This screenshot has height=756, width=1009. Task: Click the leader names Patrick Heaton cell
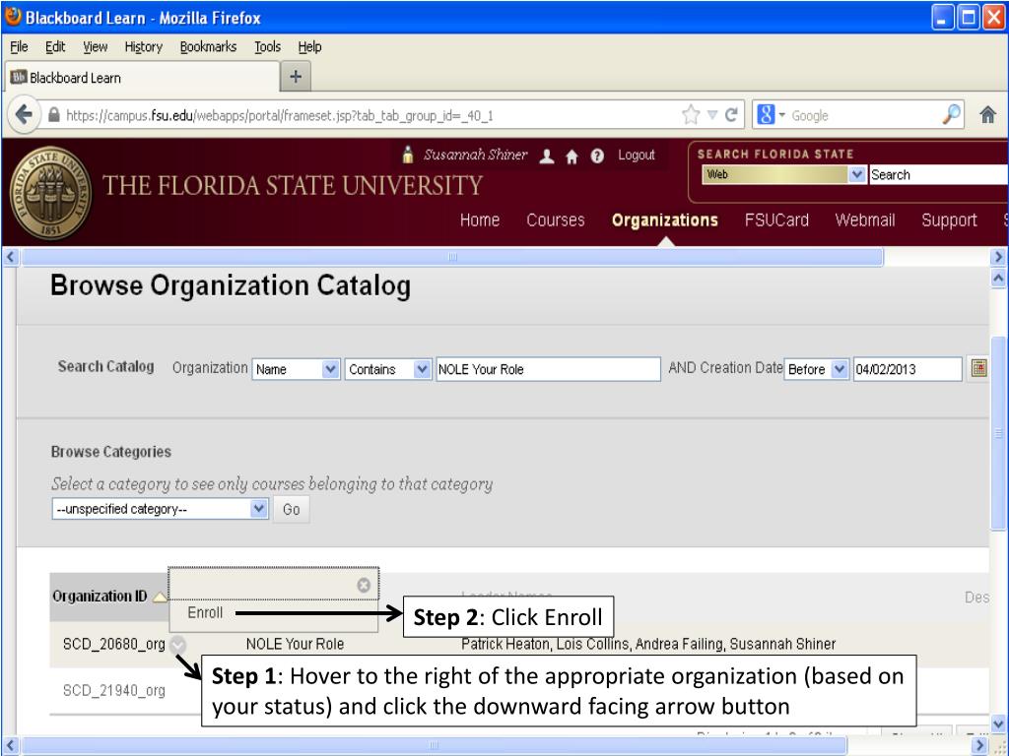[648, 644]
